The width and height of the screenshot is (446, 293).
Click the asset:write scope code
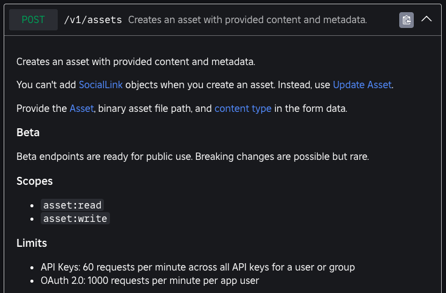(75, 218)
